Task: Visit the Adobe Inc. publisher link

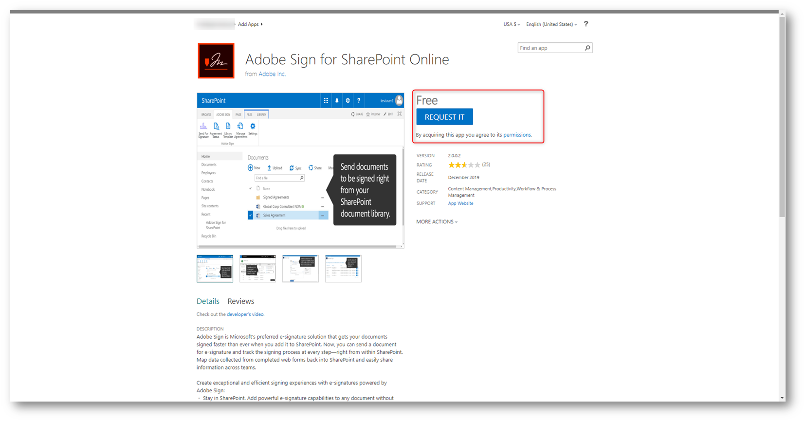Action: [x=272, y=74]
